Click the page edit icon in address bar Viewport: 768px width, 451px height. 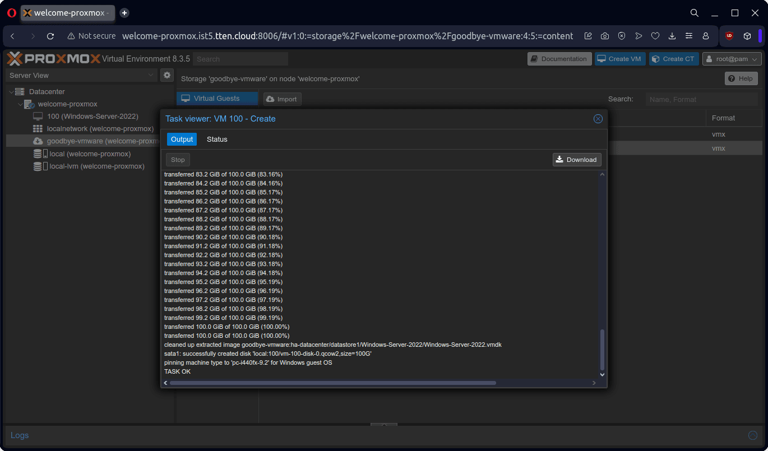[x=588, y=36]
